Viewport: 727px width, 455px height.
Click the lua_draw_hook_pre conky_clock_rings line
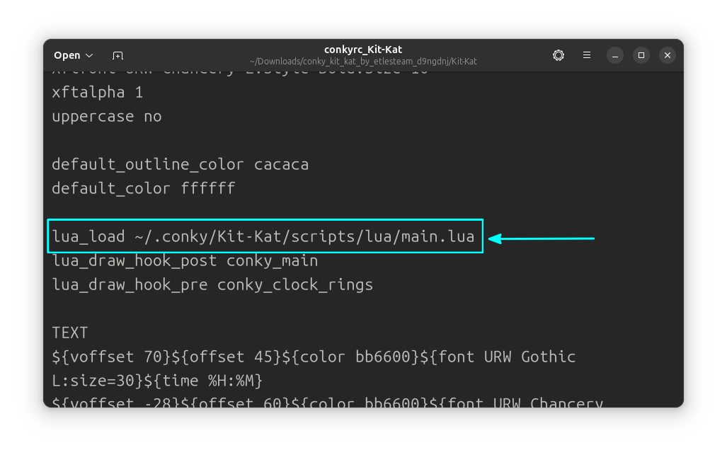pos(212,284)
